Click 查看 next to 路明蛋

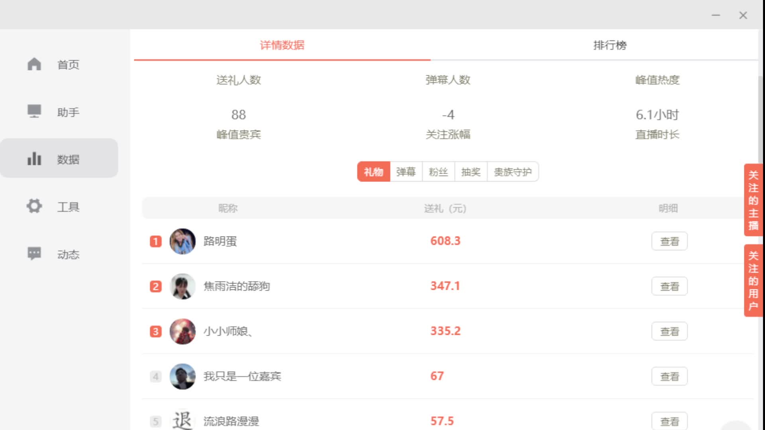(x=669, y=241)
